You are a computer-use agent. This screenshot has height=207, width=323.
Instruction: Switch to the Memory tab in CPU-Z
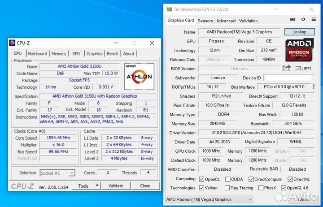click(59, 53)
